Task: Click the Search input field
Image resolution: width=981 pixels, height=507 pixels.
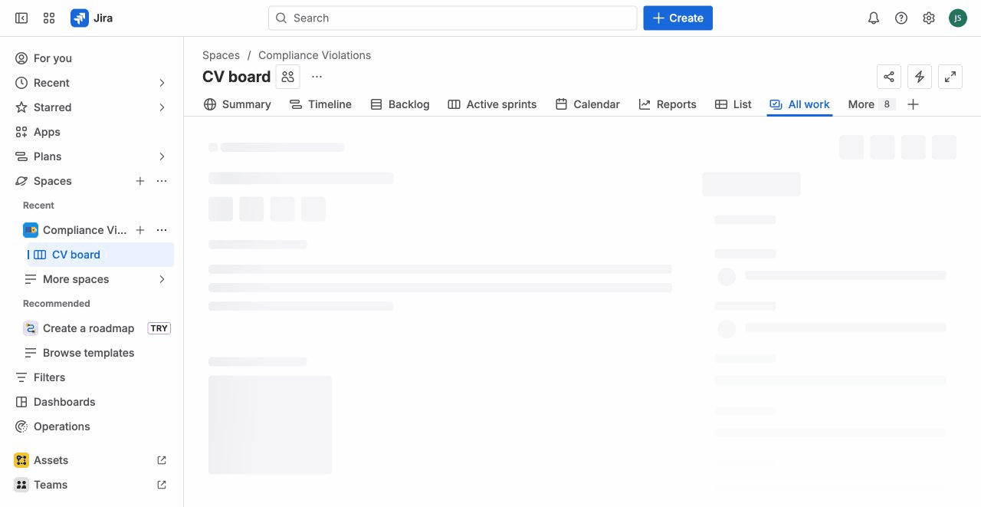Action: 452,18
